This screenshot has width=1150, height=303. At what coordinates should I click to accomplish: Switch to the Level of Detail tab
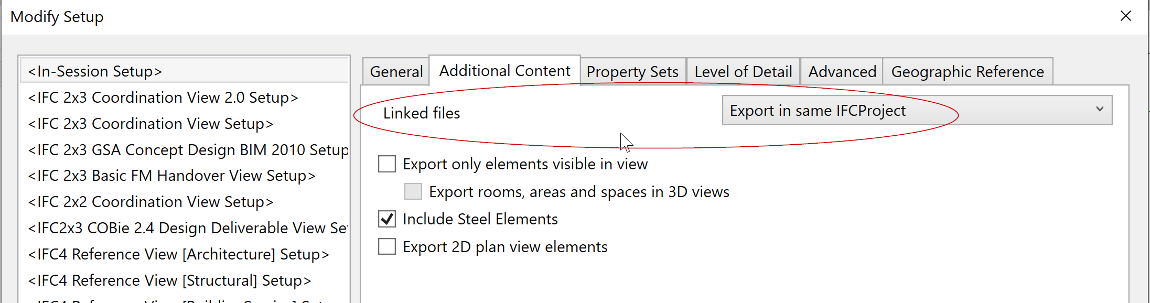coord(743,71)
